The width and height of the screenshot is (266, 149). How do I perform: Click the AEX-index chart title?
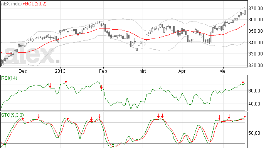[x=12, y=4]
